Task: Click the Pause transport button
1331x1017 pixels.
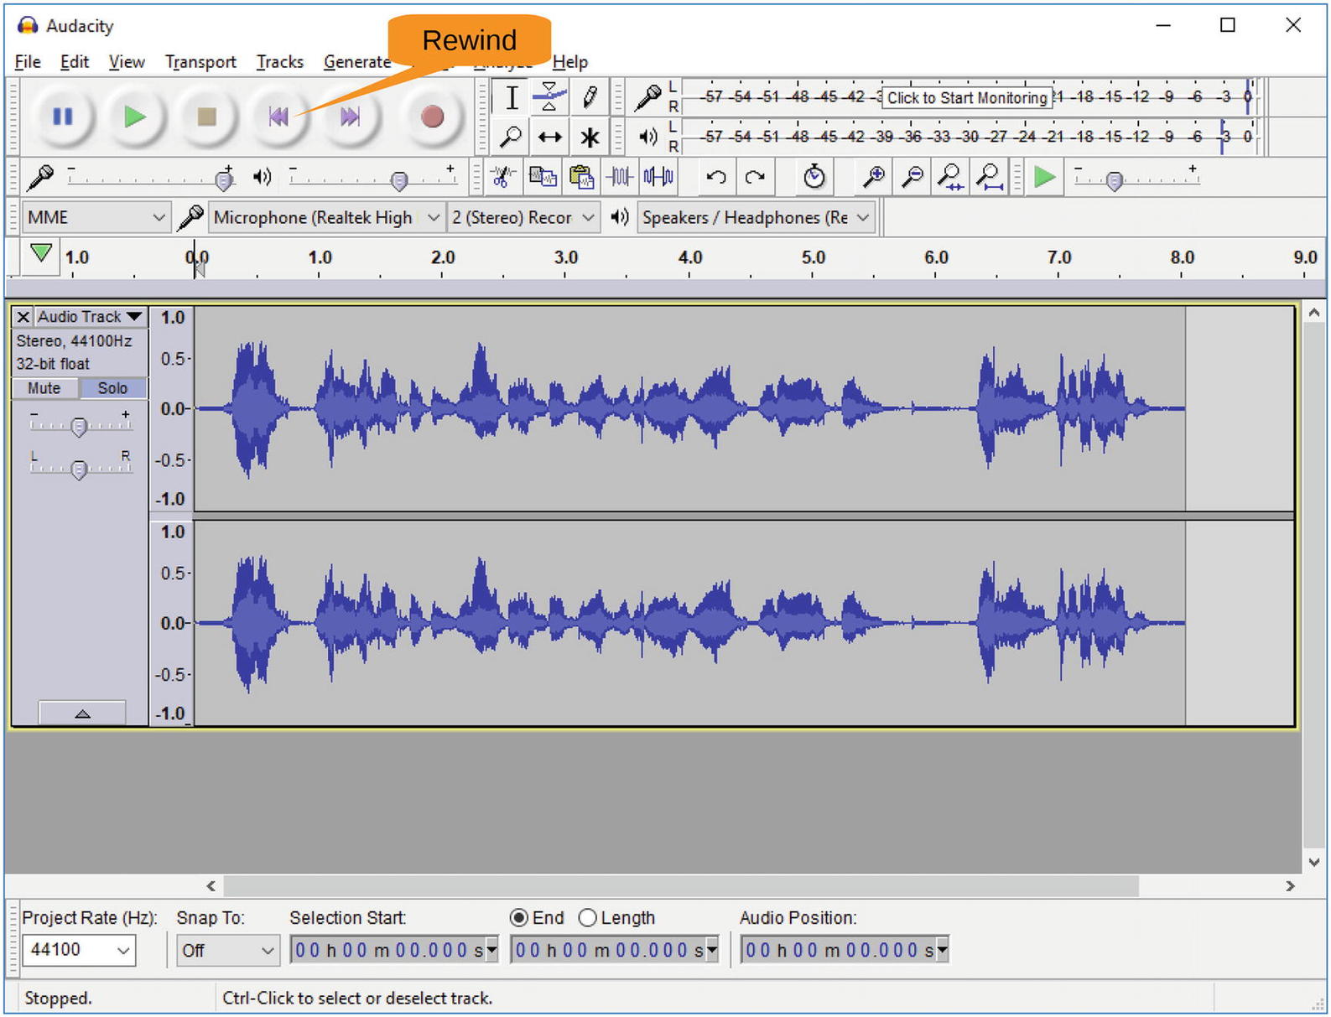Action: (x=63, y=117)
